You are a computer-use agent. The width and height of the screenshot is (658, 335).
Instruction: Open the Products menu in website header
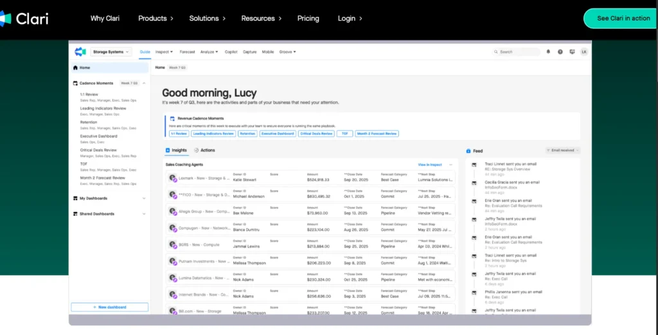click(x=156, y=19)
